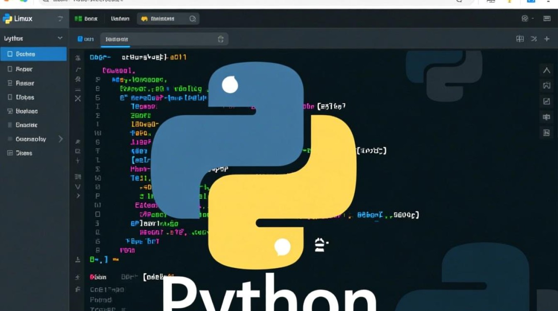Click the shuffle icon near the top-right toolbar
Screen dimensions: 558x311
point(534,39)
